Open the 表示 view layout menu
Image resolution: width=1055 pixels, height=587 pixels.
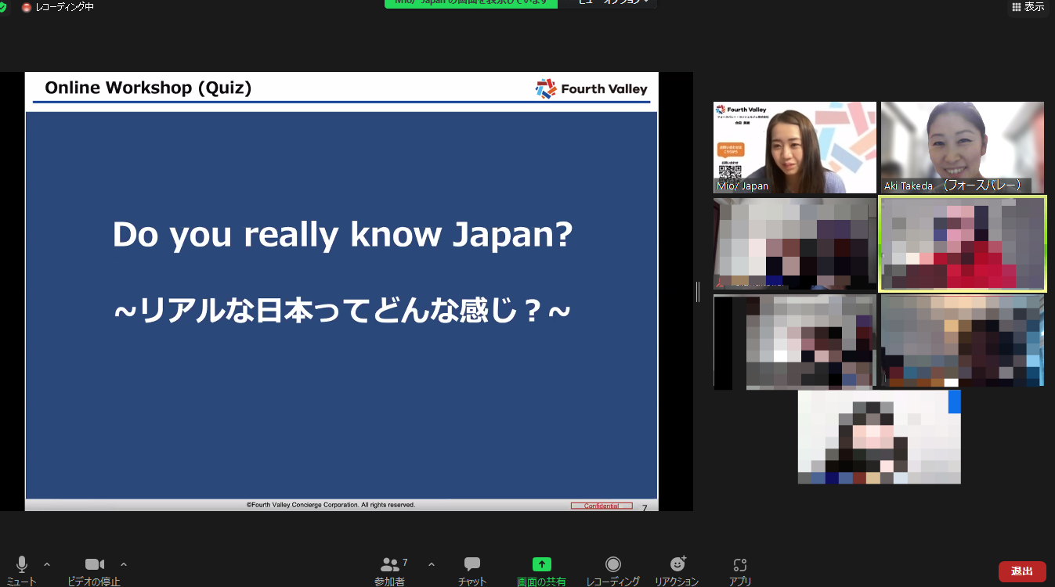pos(1028,7)
